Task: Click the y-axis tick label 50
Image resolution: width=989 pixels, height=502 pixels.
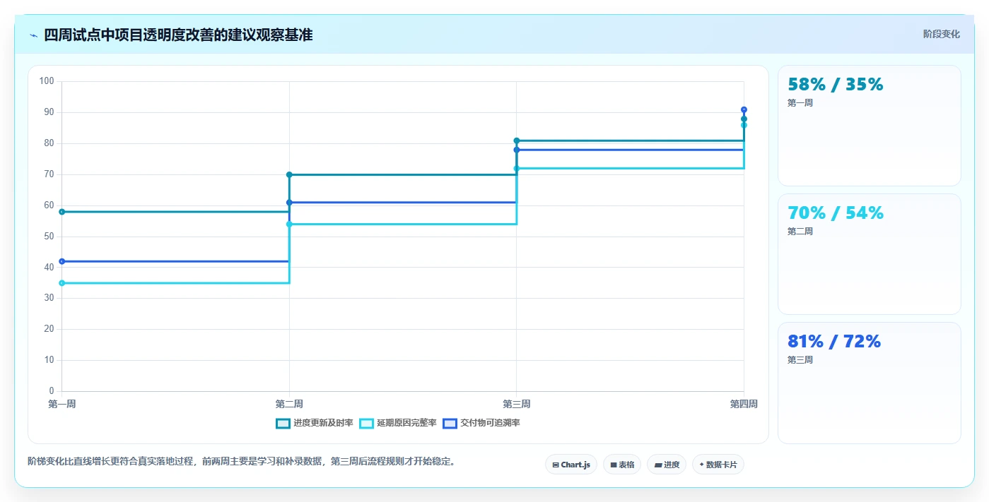Action: pyautogui.click(x=49, y=237)
